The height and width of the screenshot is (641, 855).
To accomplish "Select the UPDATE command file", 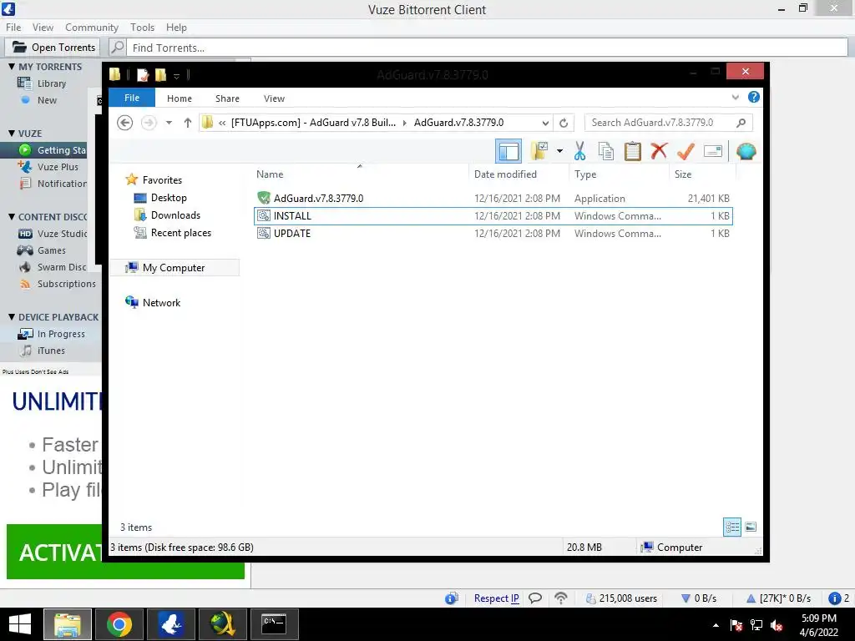I will (493, 234).
